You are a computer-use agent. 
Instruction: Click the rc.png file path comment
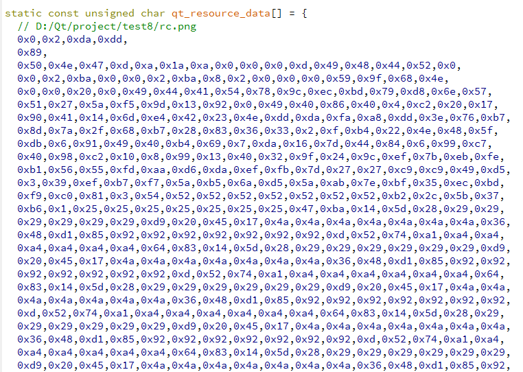tap(107, 26)
